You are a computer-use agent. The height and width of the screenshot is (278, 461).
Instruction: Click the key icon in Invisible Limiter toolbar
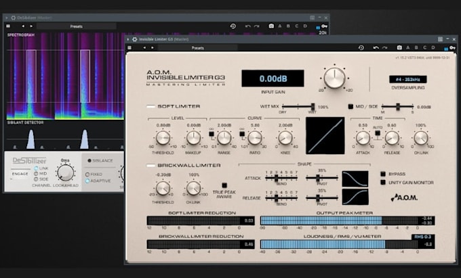click(452, 48)
